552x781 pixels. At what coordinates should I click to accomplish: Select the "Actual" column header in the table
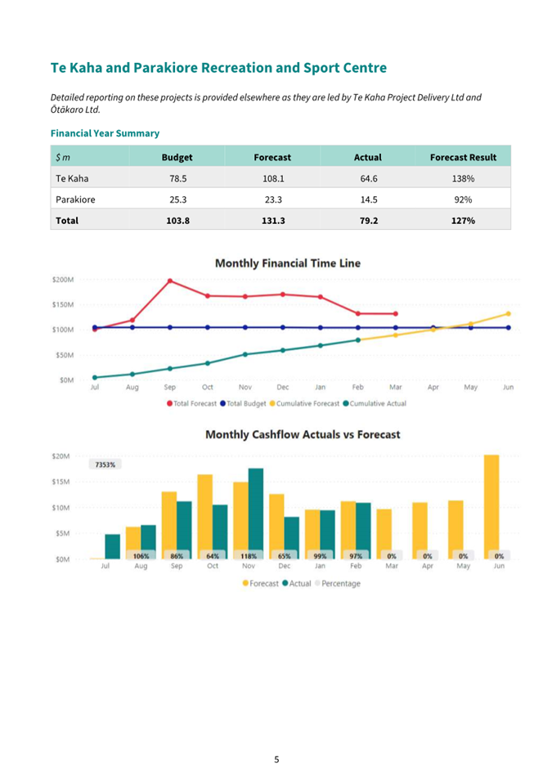pos(368,157)
